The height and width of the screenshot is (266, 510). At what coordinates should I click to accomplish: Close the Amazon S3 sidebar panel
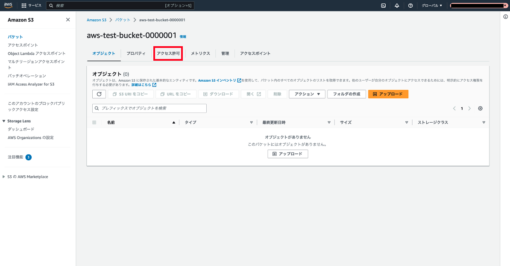[68, 20]
